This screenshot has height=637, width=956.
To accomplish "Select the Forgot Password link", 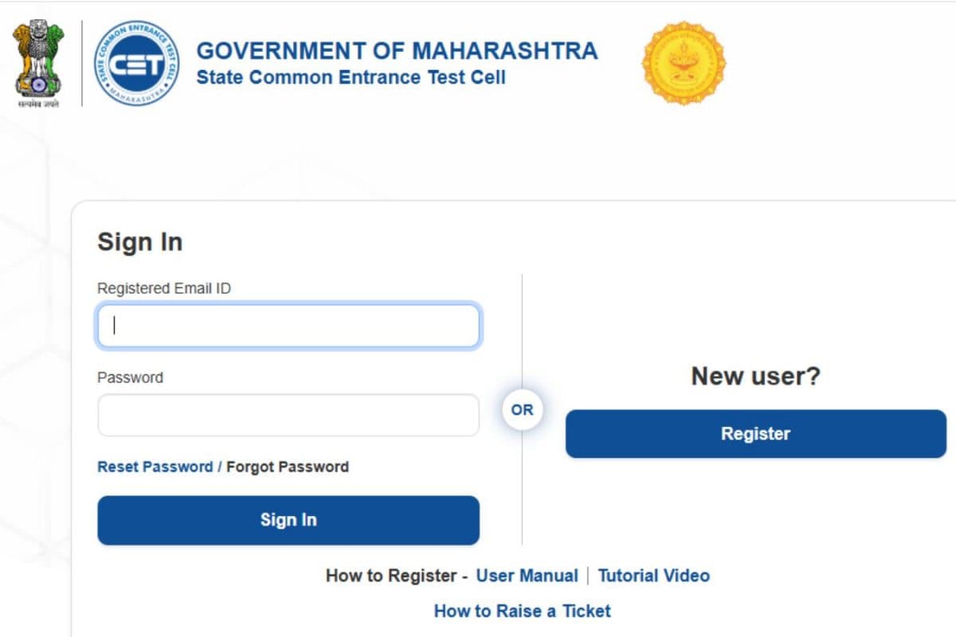I will (288, 467).
